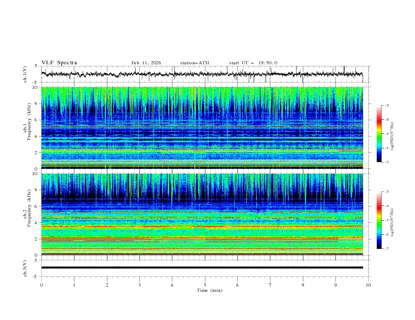
Task: Click the "8" kHz tick of ch.1 spectrogram
Action: (x=37, y=104)
